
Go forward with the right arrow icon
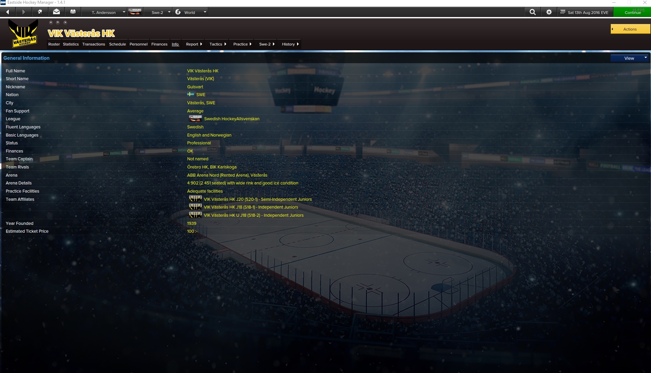pos(23,12)
